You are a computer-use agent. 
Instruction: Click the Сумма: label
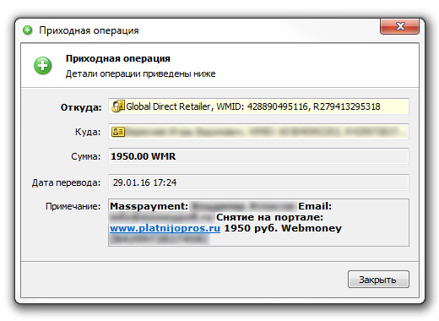pos(85,156)
